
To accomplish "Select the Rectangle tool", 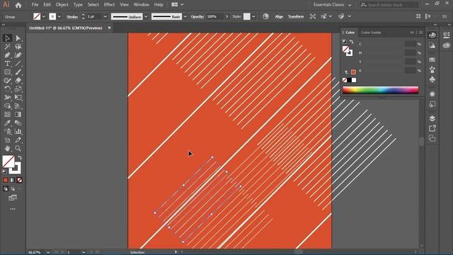I will [7, 72].
